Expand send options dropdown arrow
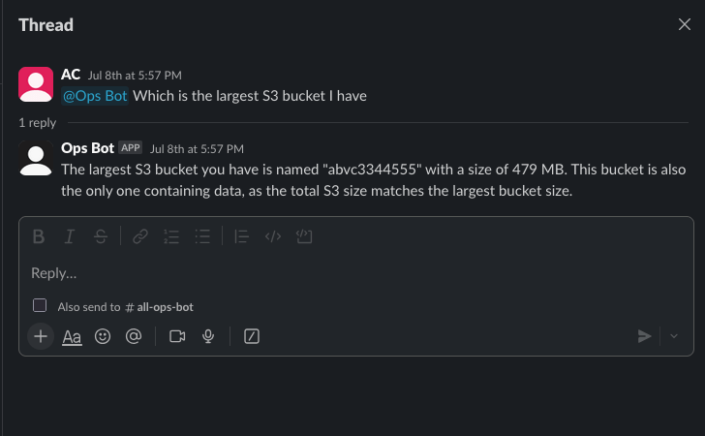 (x=674, y=336)
